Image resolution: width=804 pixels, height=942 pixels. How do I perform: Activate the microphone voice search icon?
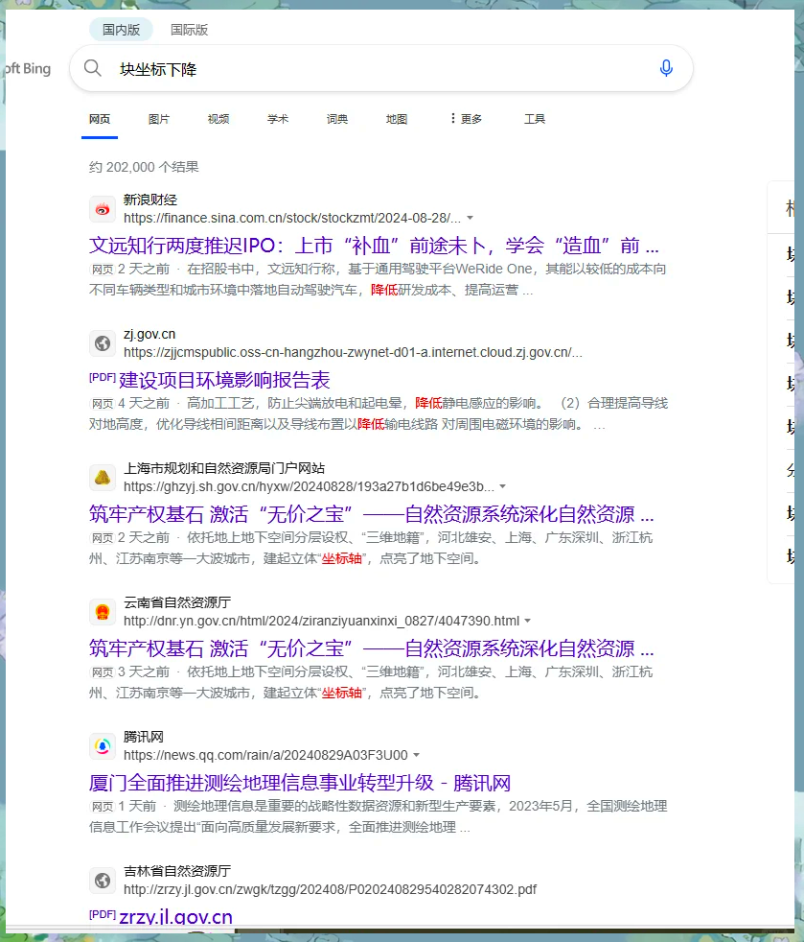pyautogui.click(x=666, y=68)
